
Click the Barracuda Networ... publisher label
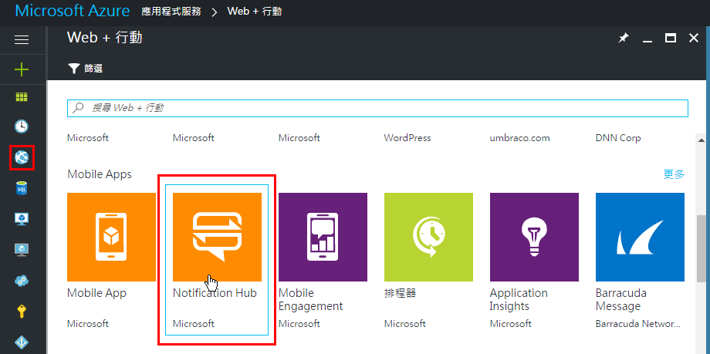click(638, 324)
